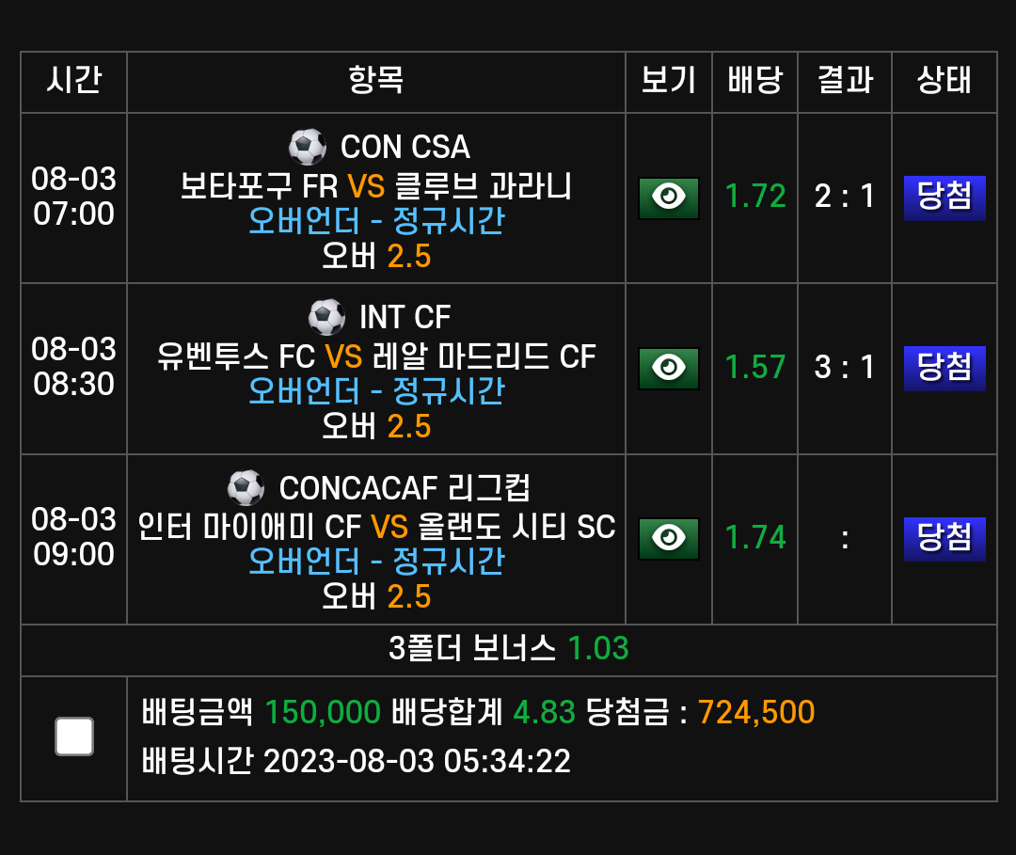The width and height of the screenshot is (1016, 855).
Task: Click the eye view icon for Botafogo match
Action: (x=669, y=198)
